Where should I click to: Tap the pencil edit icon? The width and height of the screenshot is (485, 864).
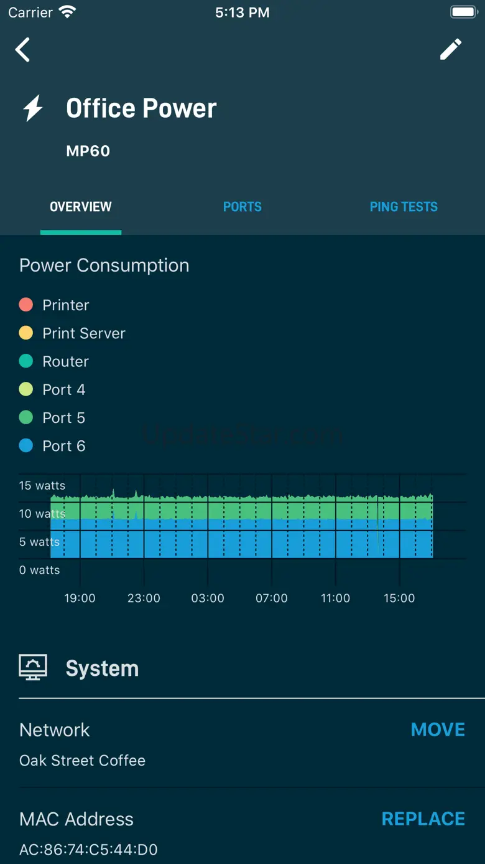(x=451, y=49)
